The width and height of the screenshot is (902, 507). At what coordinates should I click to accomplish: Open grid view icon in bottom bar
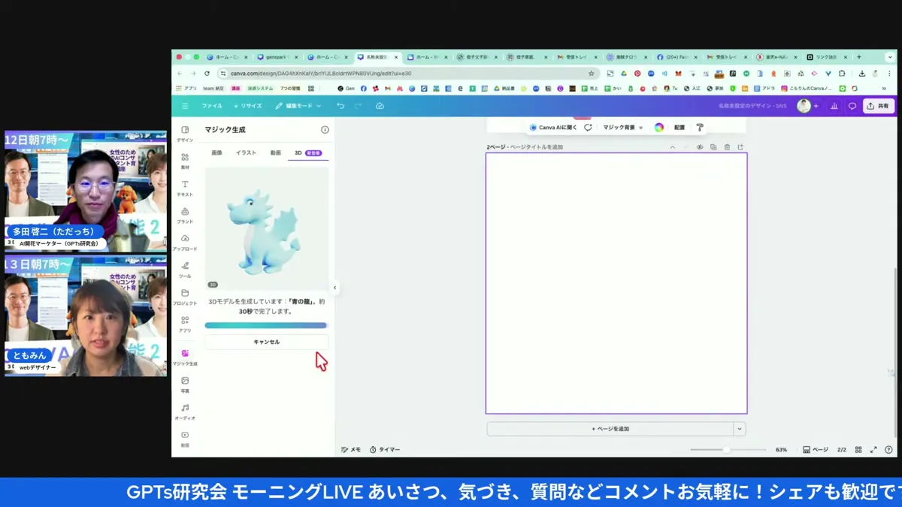pyautogui.click(x=858, y=450)
